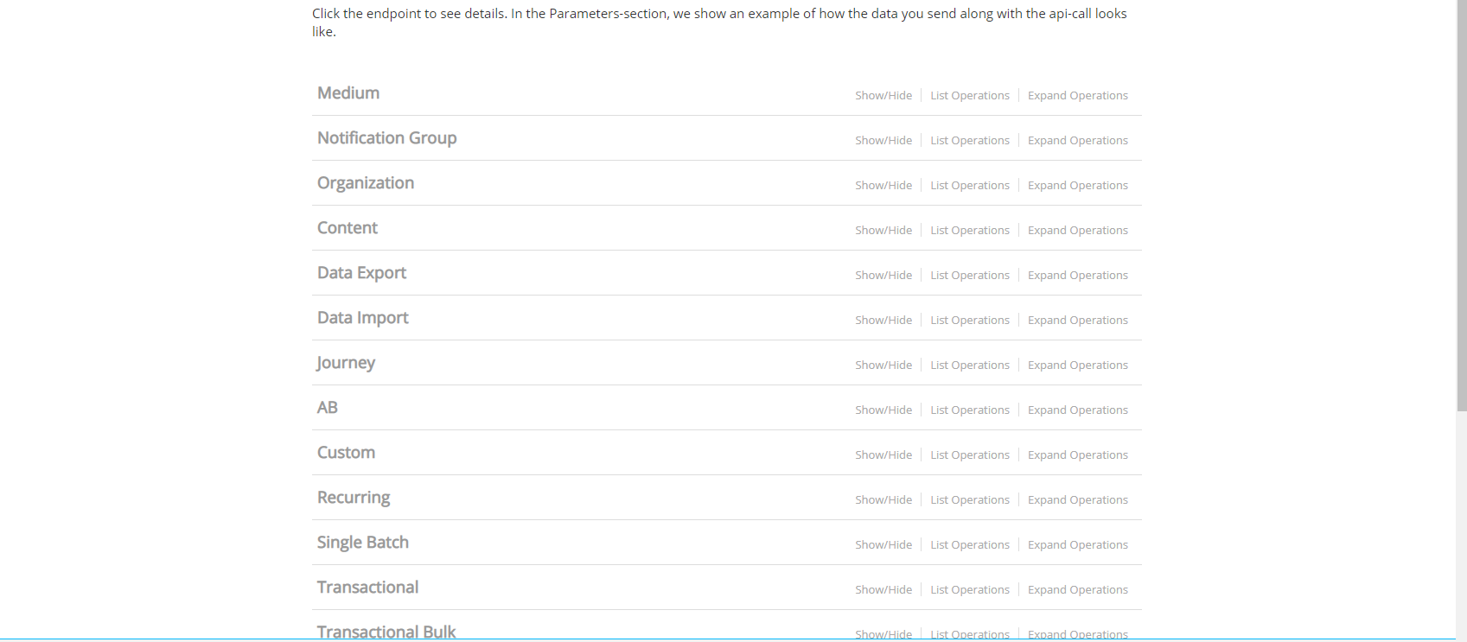Viewport: 1467px width, 642px height.
Task: List Operations for the Content section
Action: (x=969, y=230)
